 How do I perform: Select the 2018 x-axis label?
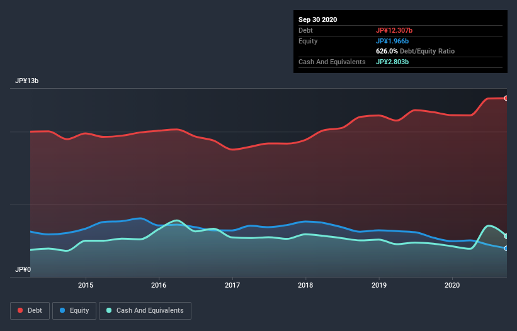(x=305, y=285)
